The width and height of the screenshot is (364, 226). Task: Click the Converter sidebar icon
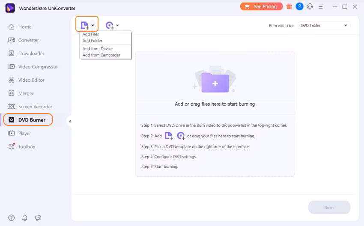[12, 40]
